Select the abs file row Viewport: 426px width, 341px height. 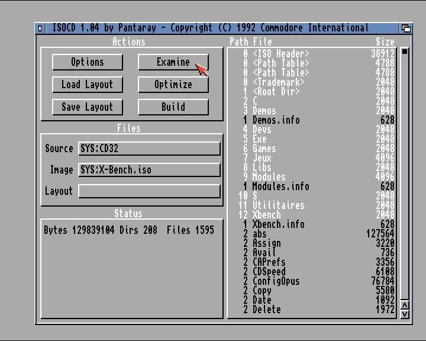click(x=312, y=234)
